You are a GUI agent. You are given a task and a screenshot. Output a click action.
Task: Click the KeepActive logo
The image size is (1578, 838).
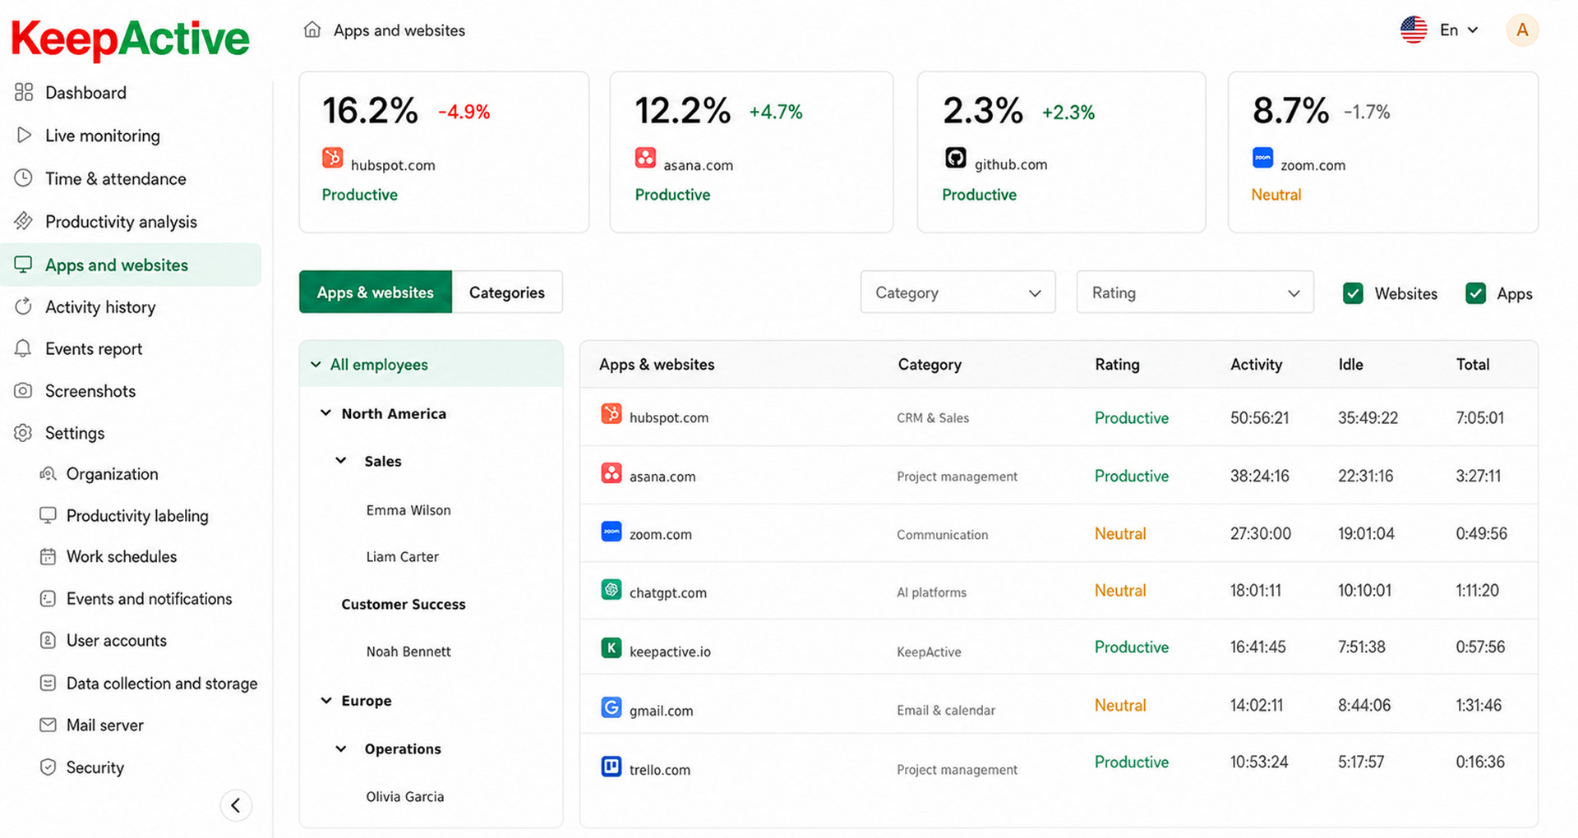(x=130, y=39)
